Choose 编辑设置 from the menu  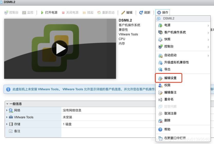coord(183,78)
